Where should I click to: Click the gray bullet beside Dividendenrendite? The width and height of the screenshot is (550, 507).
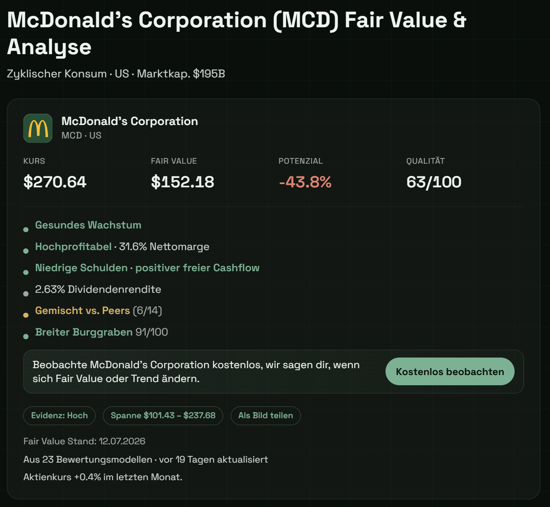(x=26, y=294)
